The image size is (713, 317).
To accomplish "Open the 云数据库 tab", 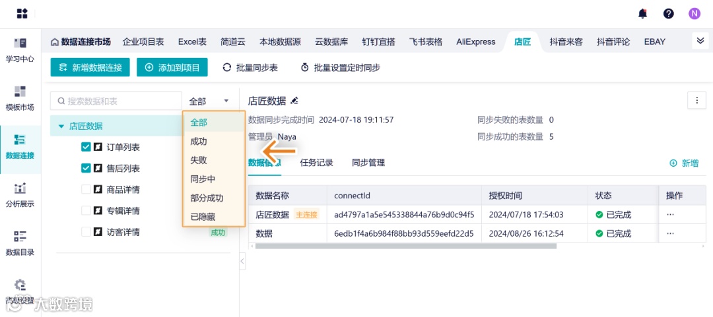I will coord(331,42).
